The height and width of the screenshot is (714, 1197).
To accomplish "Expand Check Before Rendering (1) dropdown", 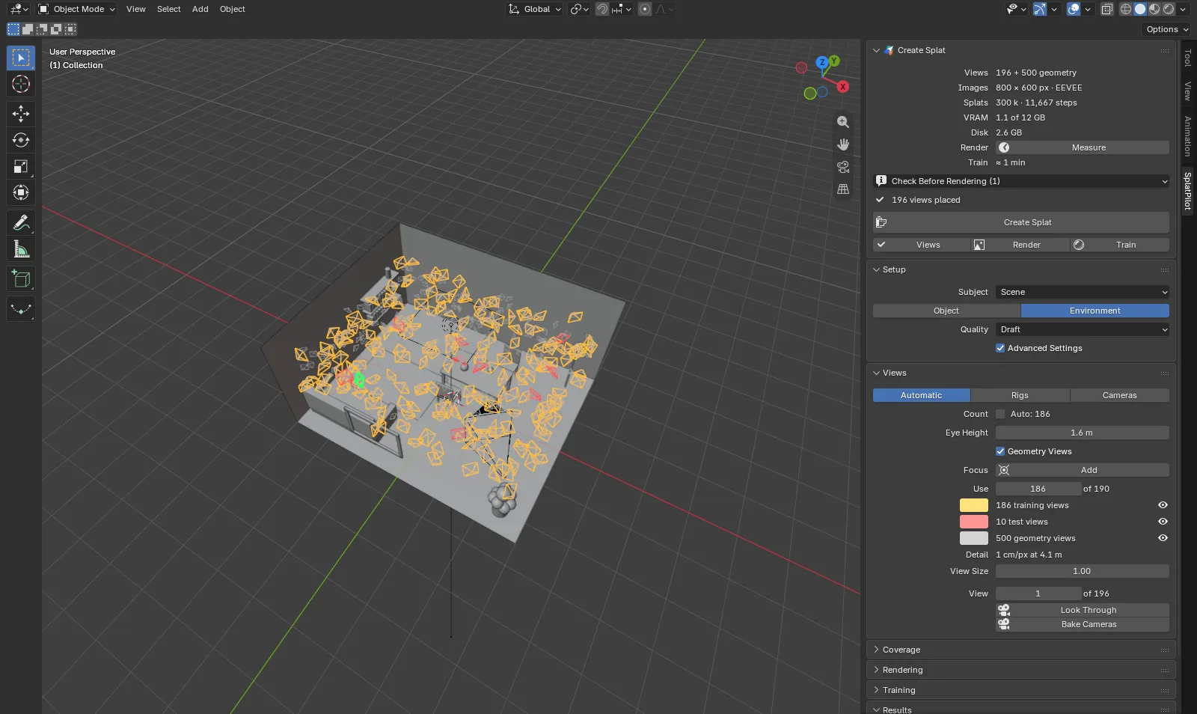I will 1021,181.
